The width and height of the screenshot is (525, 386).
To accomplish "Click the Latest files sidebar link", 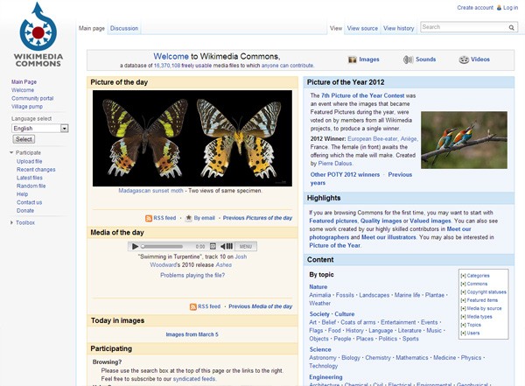I will click(x=30, y=178).
